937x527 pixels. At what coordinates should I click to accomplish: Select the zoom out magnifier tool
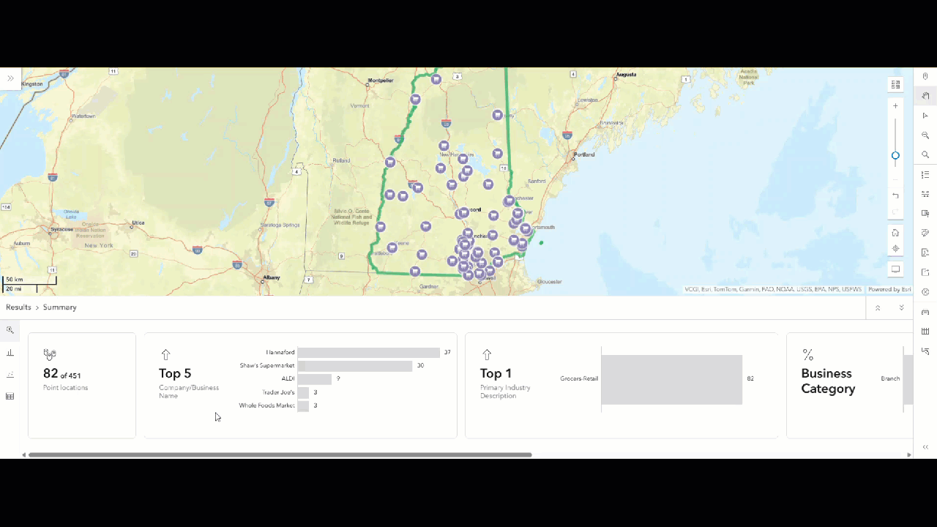pos(925,135)
